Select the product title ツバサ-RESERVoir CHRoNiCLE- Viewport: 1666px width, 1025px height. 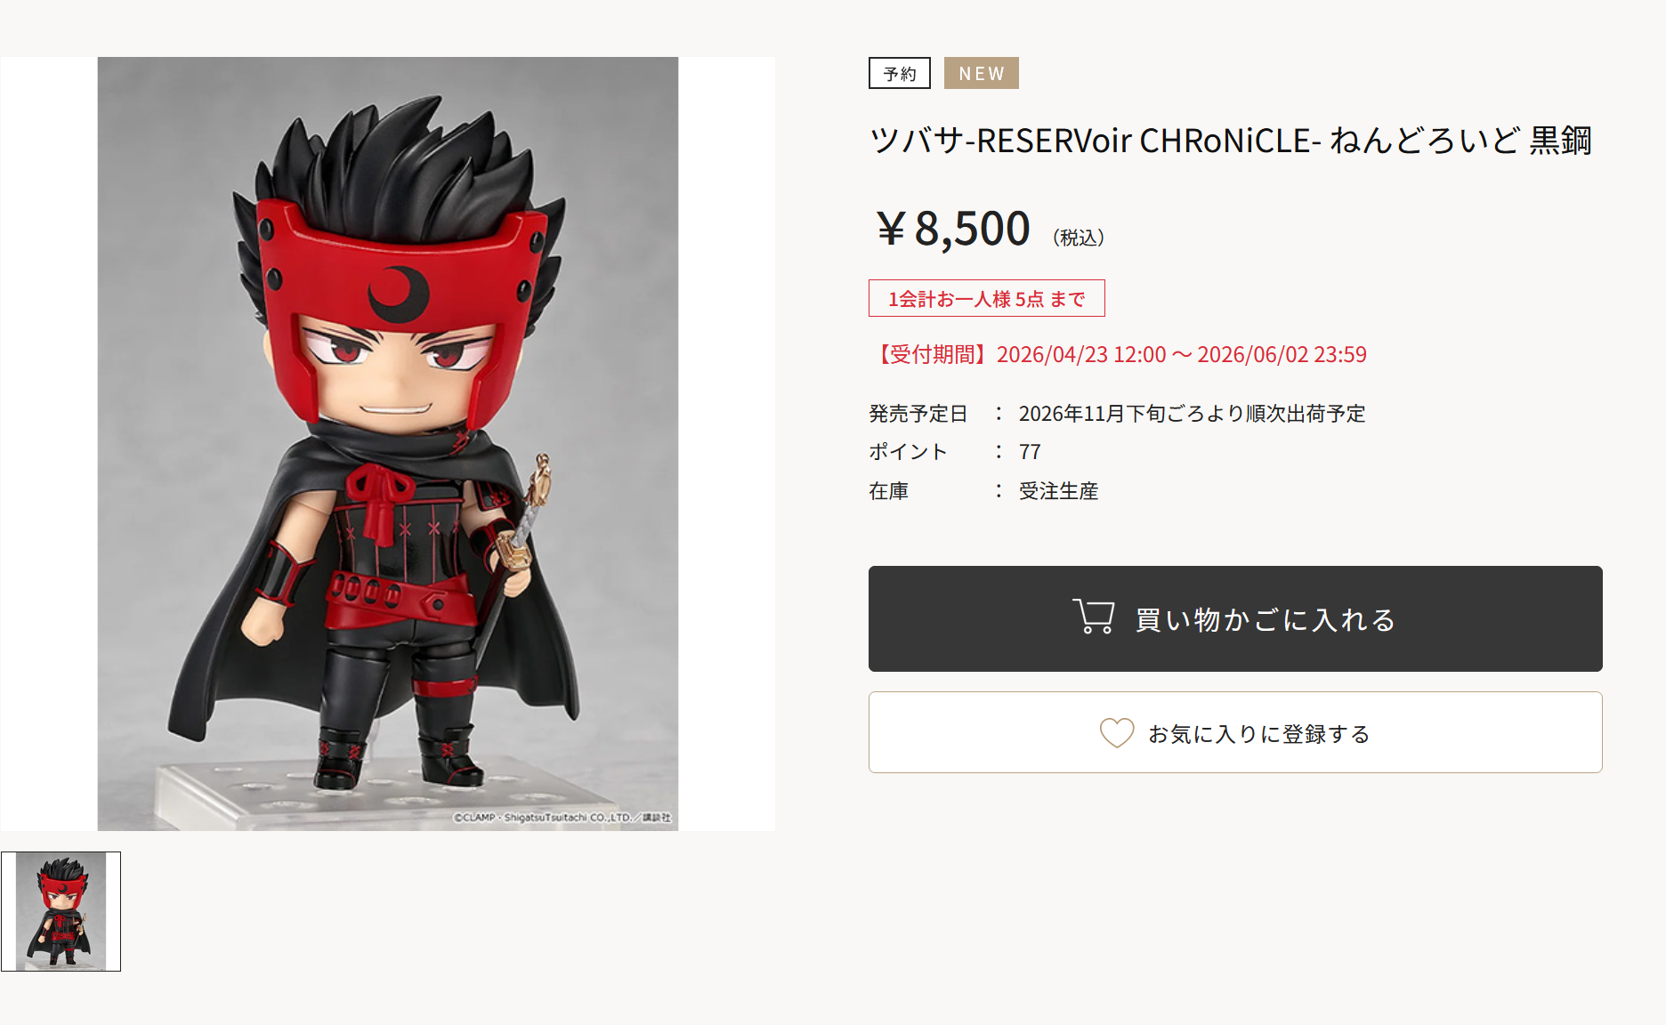pos(1095,141)
